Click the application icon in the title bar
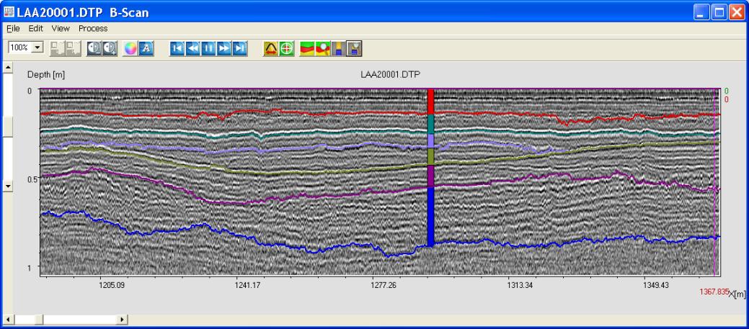This screenshot has height=329, width=749. (x=9, y=12)
